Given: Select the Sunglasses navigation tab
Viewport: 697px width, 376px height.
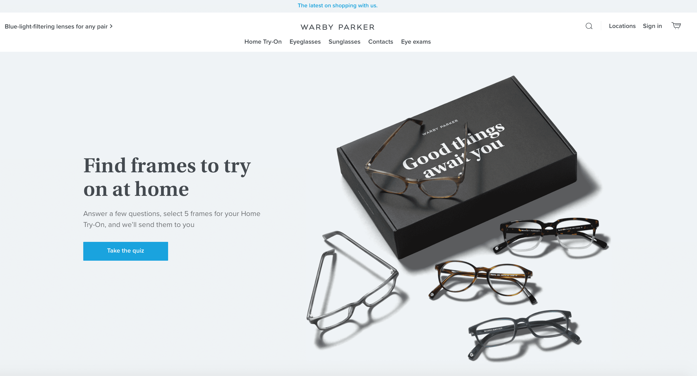Looking at the screenshot, I should pos(344,42).
